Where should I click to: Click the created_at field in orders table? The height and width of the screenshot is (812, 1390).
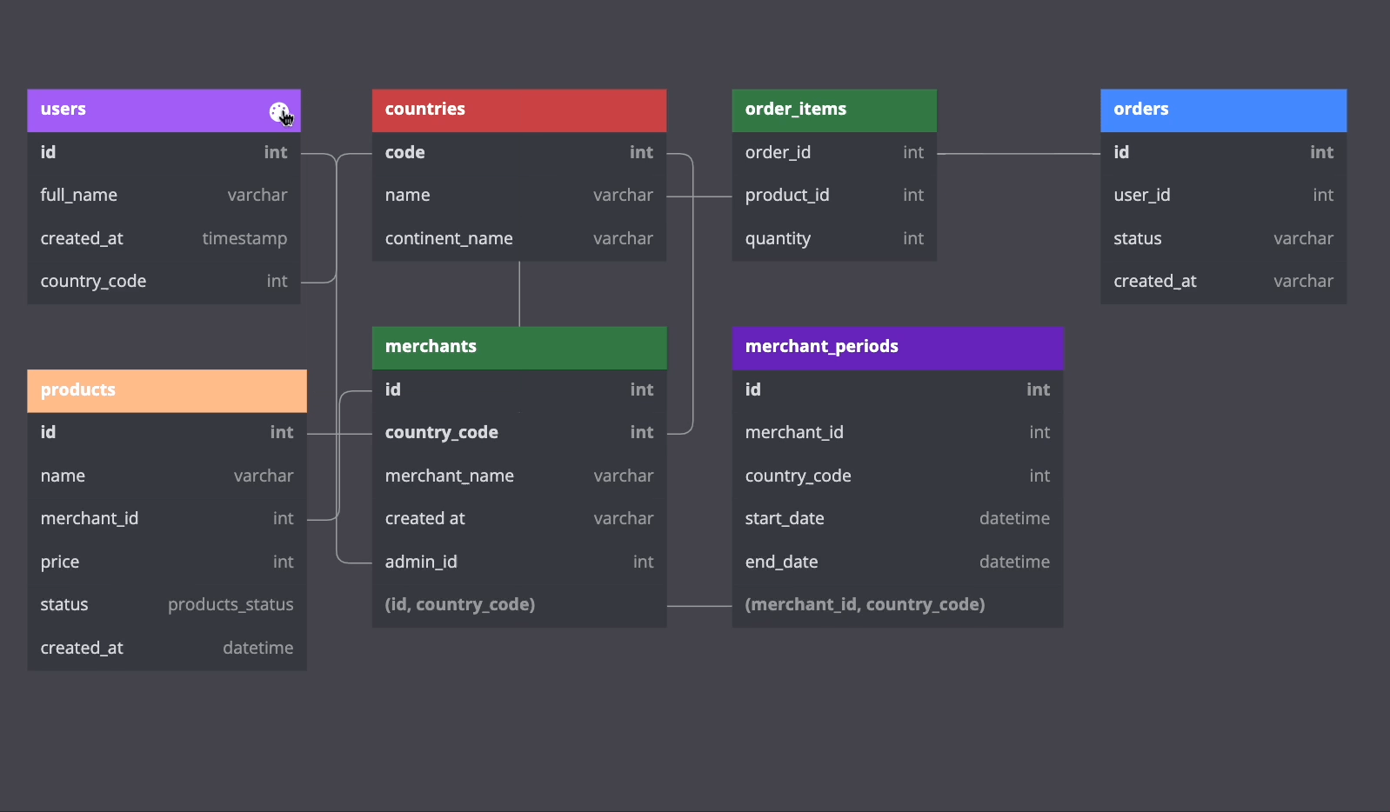[x=1223, y=282]
